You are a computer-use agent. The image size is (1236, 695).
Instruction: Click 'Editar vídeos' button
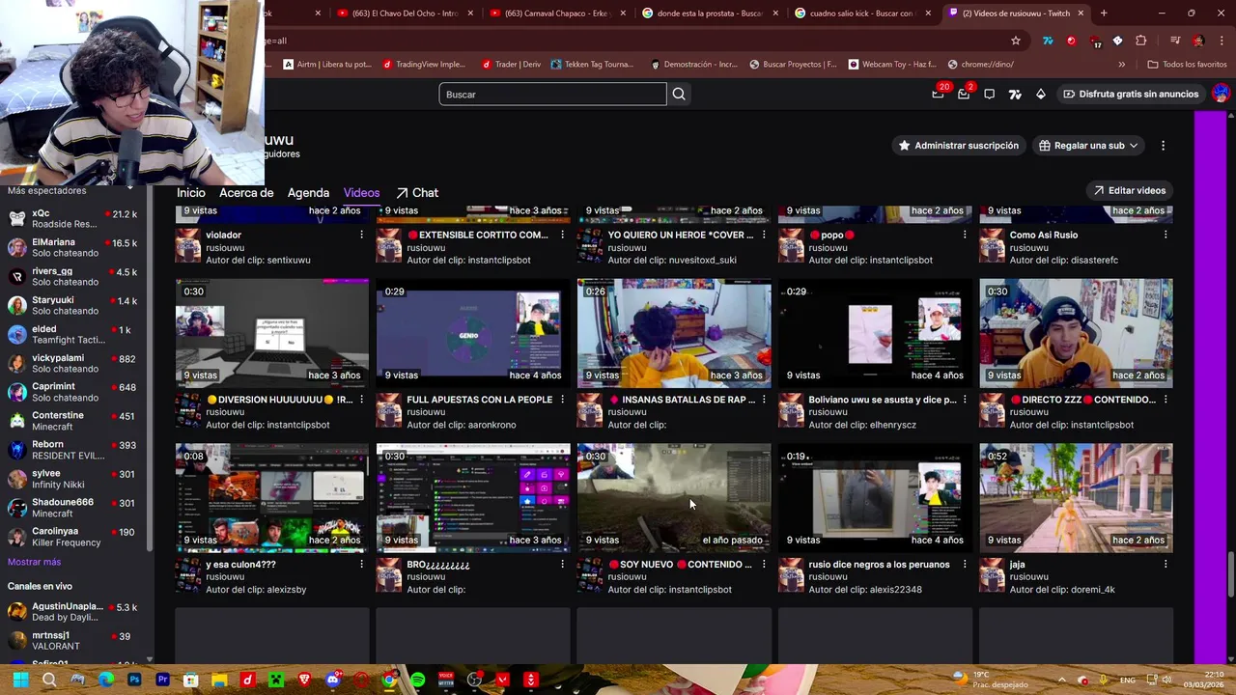tap(1129, 190)
